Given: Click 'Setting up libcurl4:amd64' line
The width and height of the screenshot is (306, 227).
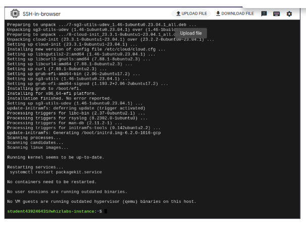Looking at the screenshot, I should pyautogui.click(x=70, y=64).
